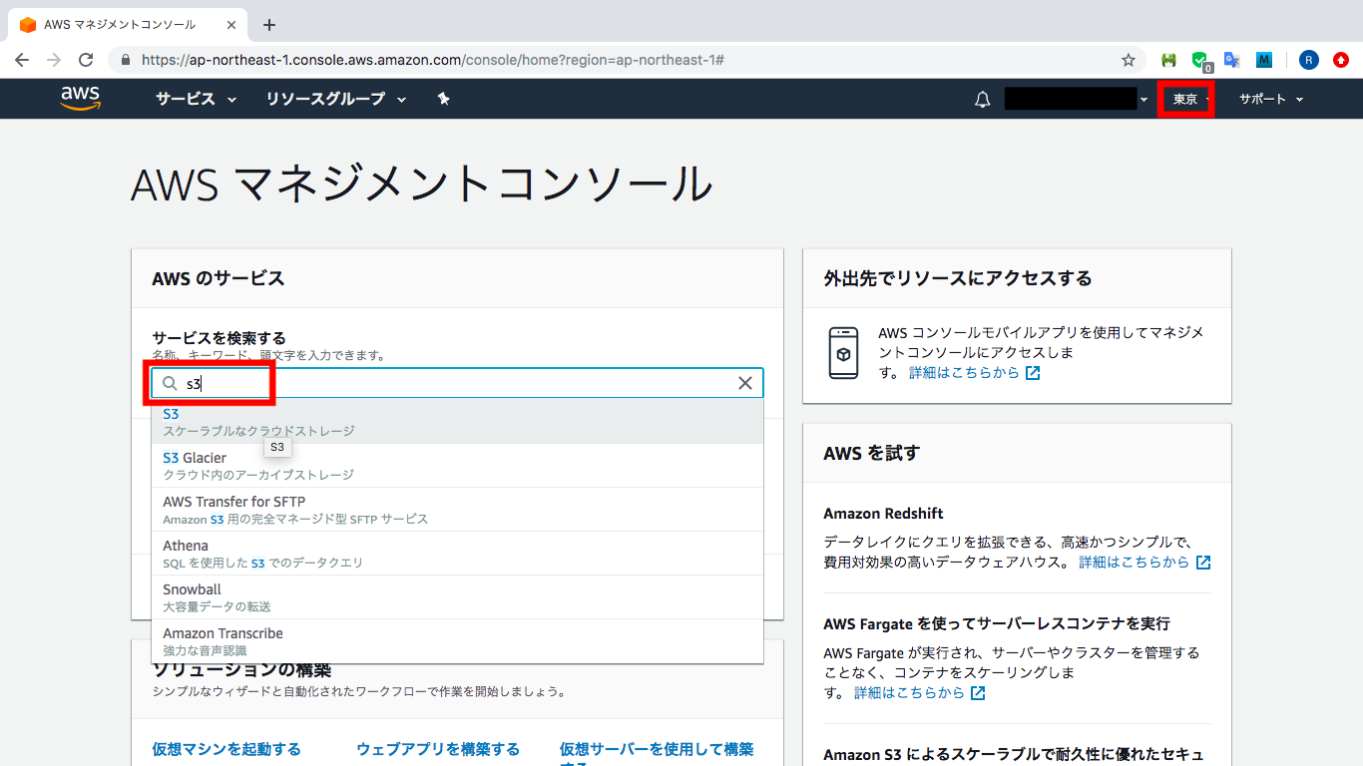1363x766 pixels.
Task: Reload the page with refresh icon
Action: 86,60
